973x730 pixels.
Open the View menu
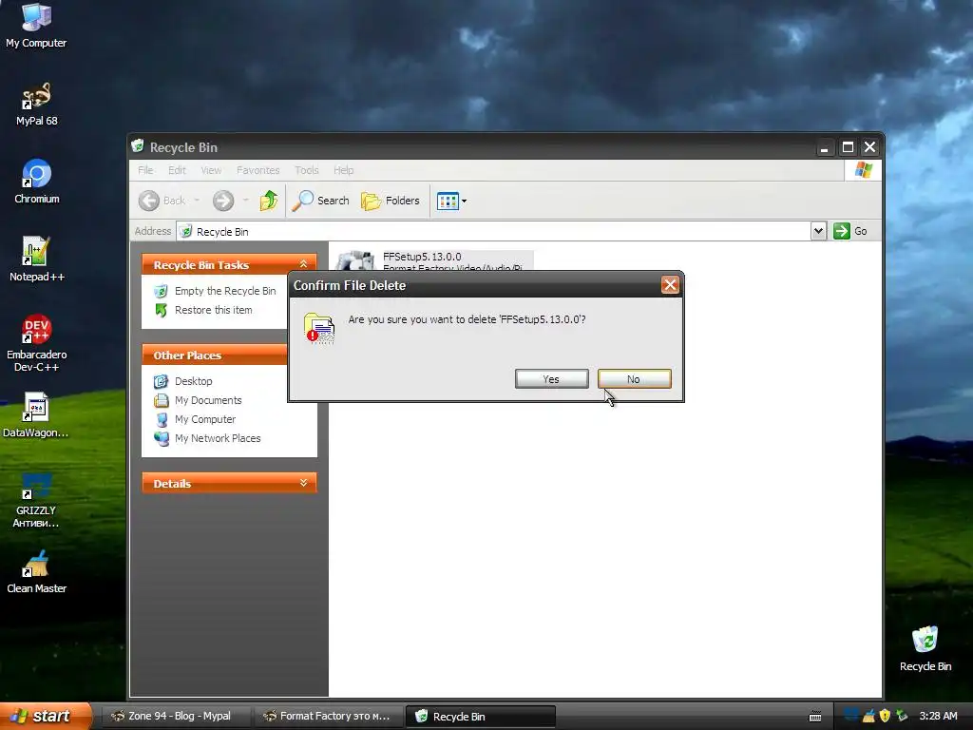pos(211,170)
